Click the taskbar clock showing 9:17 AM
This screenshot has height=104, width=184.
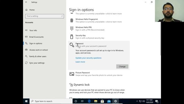point(149,101)
